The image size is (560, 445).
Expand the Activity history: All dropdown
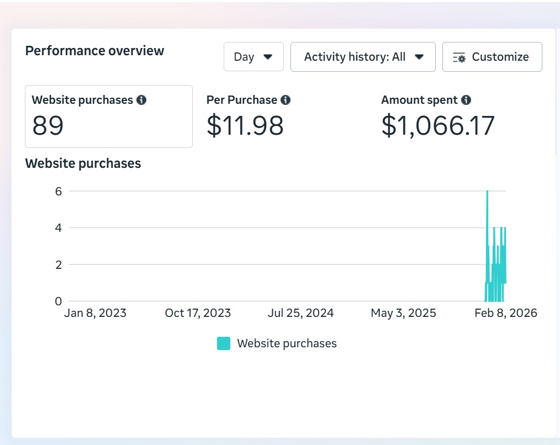[x=362, y=57]
